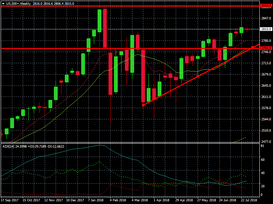Click the 2611.0 level on price axis

click(x=265, y=97)
